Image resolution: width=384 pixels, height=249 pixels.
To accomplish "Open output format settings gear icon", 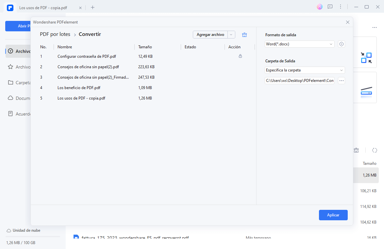I will point(342,44).
